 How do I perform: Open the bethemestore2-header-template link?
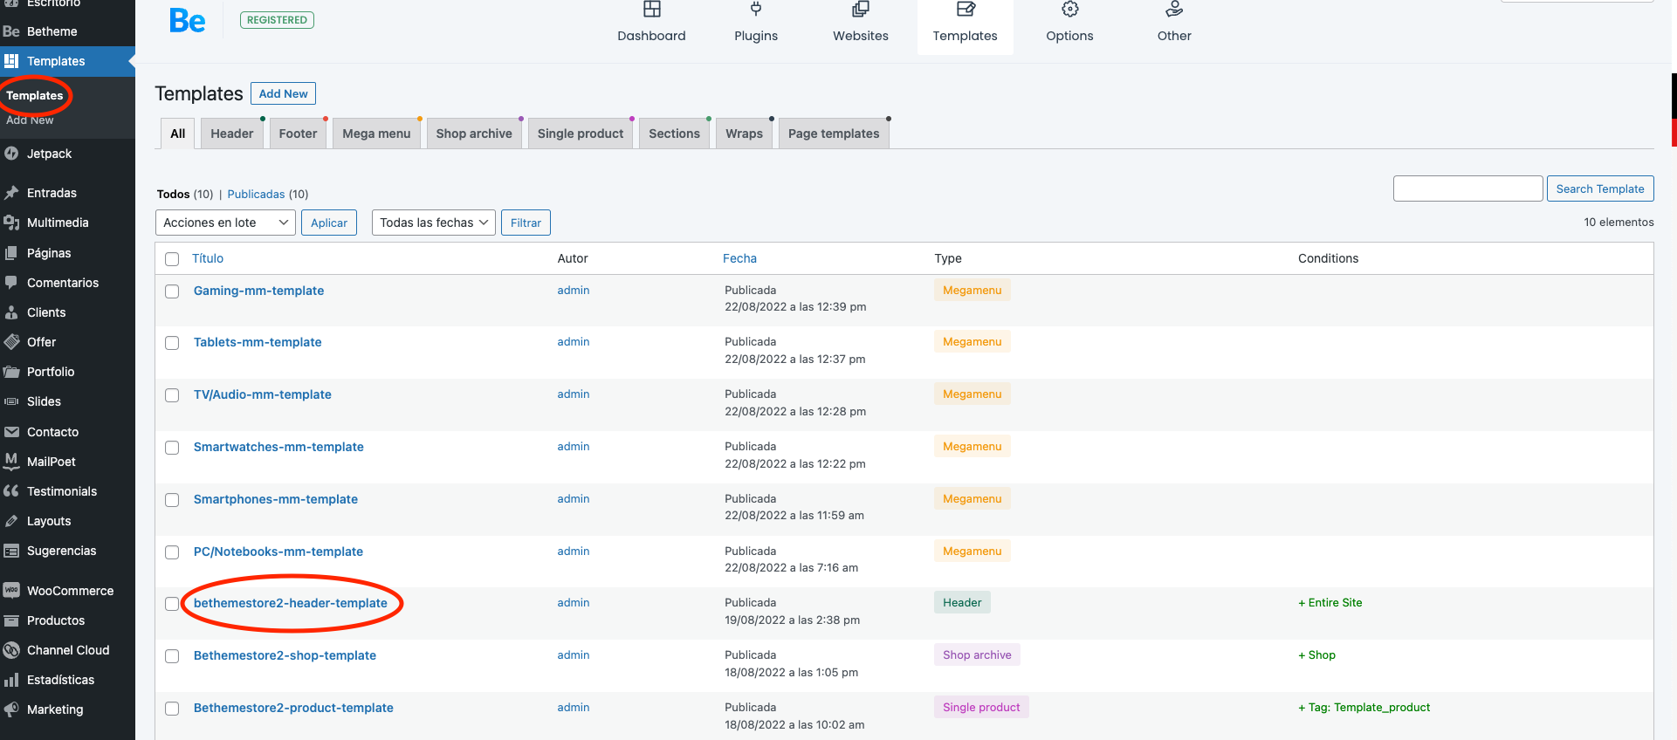(x=291, y=603)
